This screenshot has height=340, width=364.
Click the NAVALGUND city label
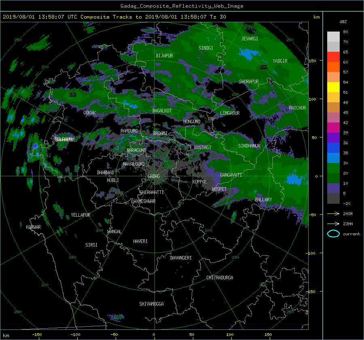[134, 164]
